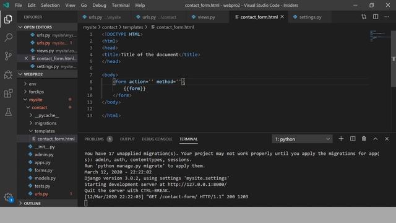Open the Terminal menu
Screen dimensions: 396x223
point(121,5)
